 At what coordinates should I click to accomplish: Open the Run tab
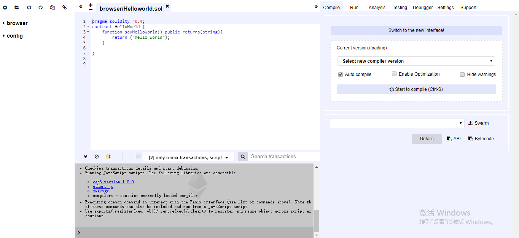pyautogui.click(x=354, y=7)
